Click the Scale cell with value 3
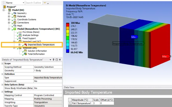Screen dimensions: 172x107 coord(96,103)
